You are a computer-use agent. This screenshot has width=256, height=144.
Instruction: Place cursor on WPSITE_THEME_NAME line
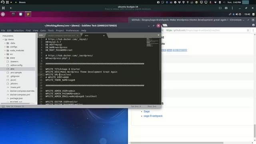tap(60, 80)
